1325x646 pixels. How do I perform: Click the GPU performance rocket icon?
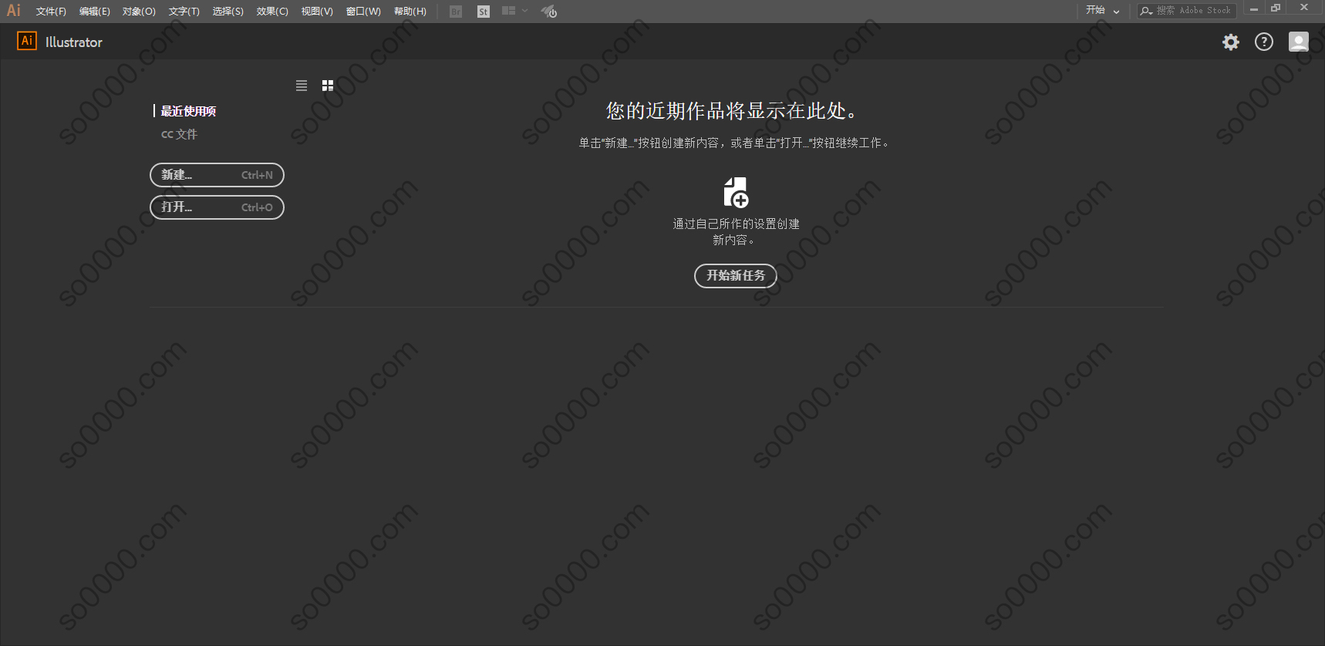click(x=548, y=12)
